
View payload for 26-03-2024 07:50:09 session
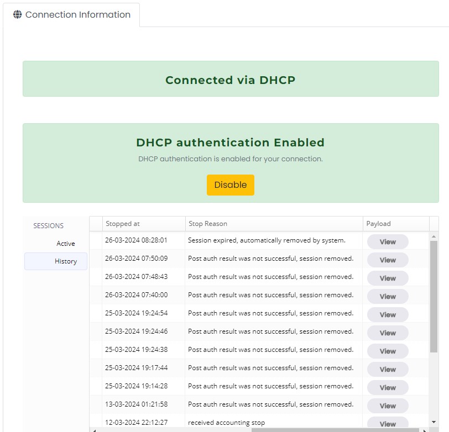pos(388,260)
